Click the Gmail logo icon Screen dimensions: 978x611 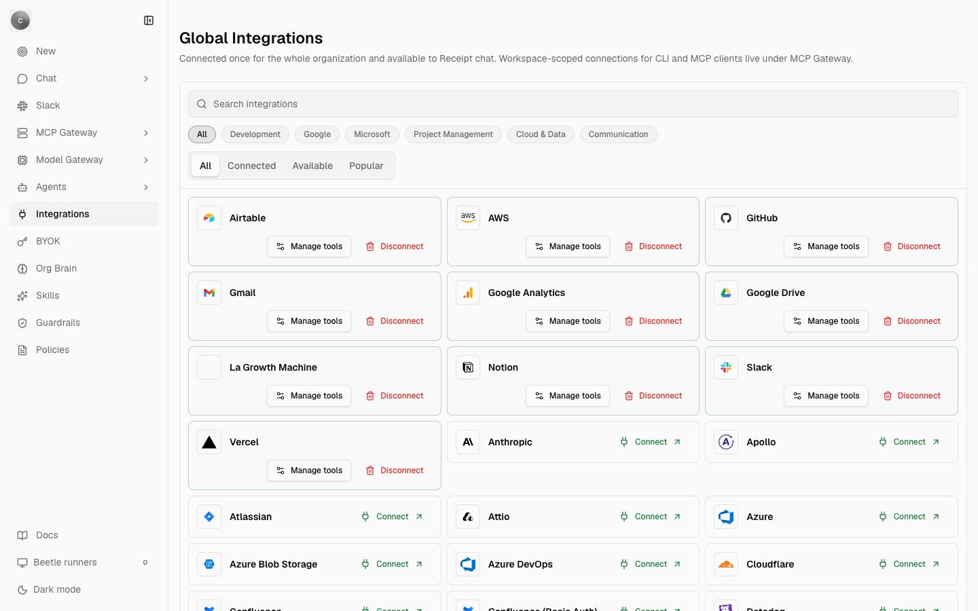coord(209,293)
